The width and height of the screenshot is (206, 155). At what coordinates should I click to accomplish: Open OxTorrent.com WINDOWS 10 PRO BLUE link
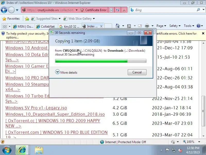coord(56,135)
